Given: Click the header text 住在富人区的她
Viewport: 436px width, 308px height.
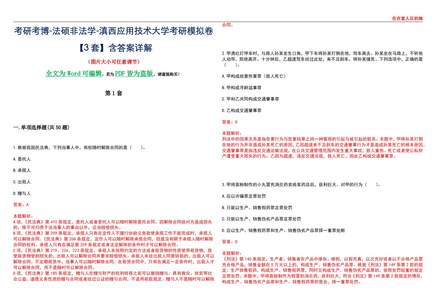Looking at the screenshot, I should pyautogui.click(x=407, y=19).
